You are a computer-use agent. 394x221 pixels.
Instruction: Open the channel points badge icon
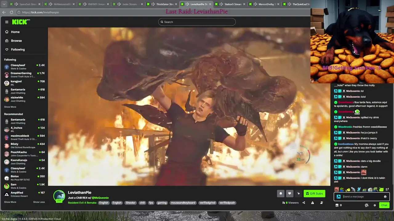366,205
